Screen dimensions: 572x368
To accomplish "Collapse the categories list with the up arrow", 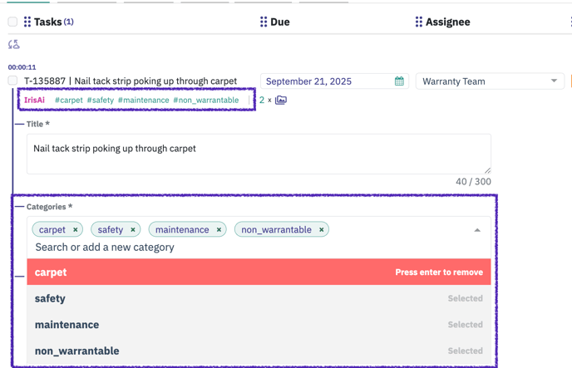I will (x=477, y=230).
